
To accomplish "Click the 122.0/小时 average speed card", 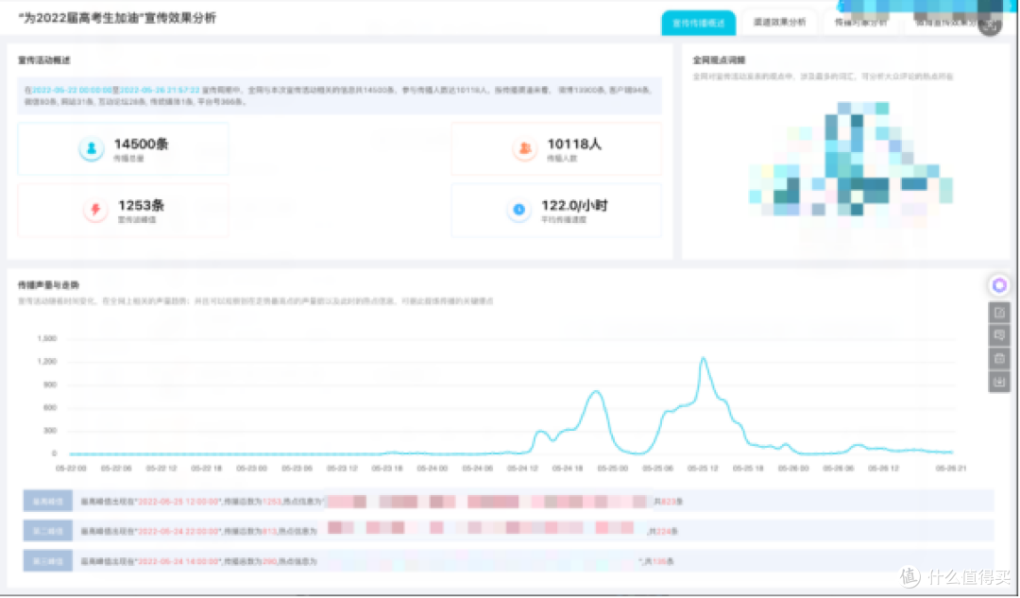I will tap(556, 210).
